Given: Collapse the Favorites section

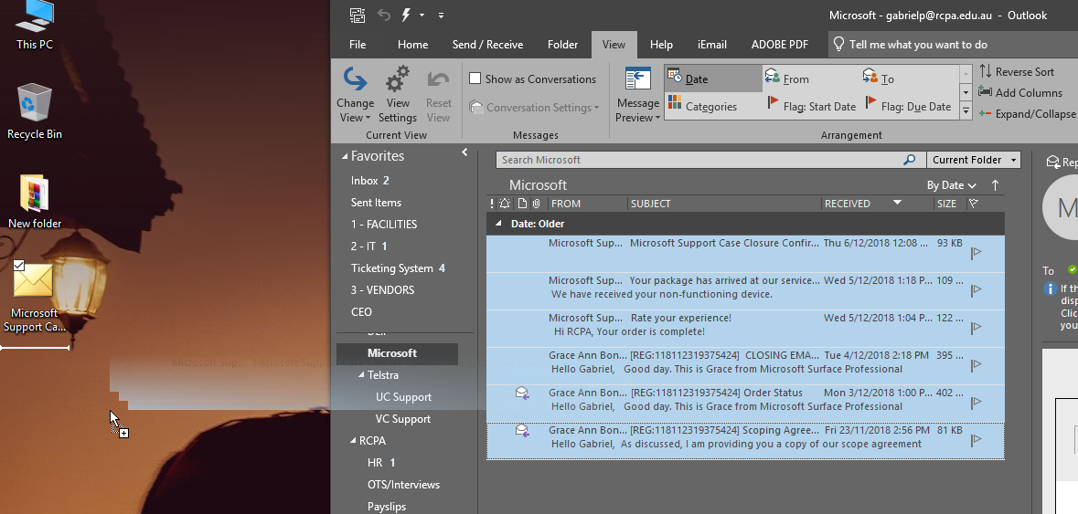Looking at the screenshot, I should click(x=346, y=156).
